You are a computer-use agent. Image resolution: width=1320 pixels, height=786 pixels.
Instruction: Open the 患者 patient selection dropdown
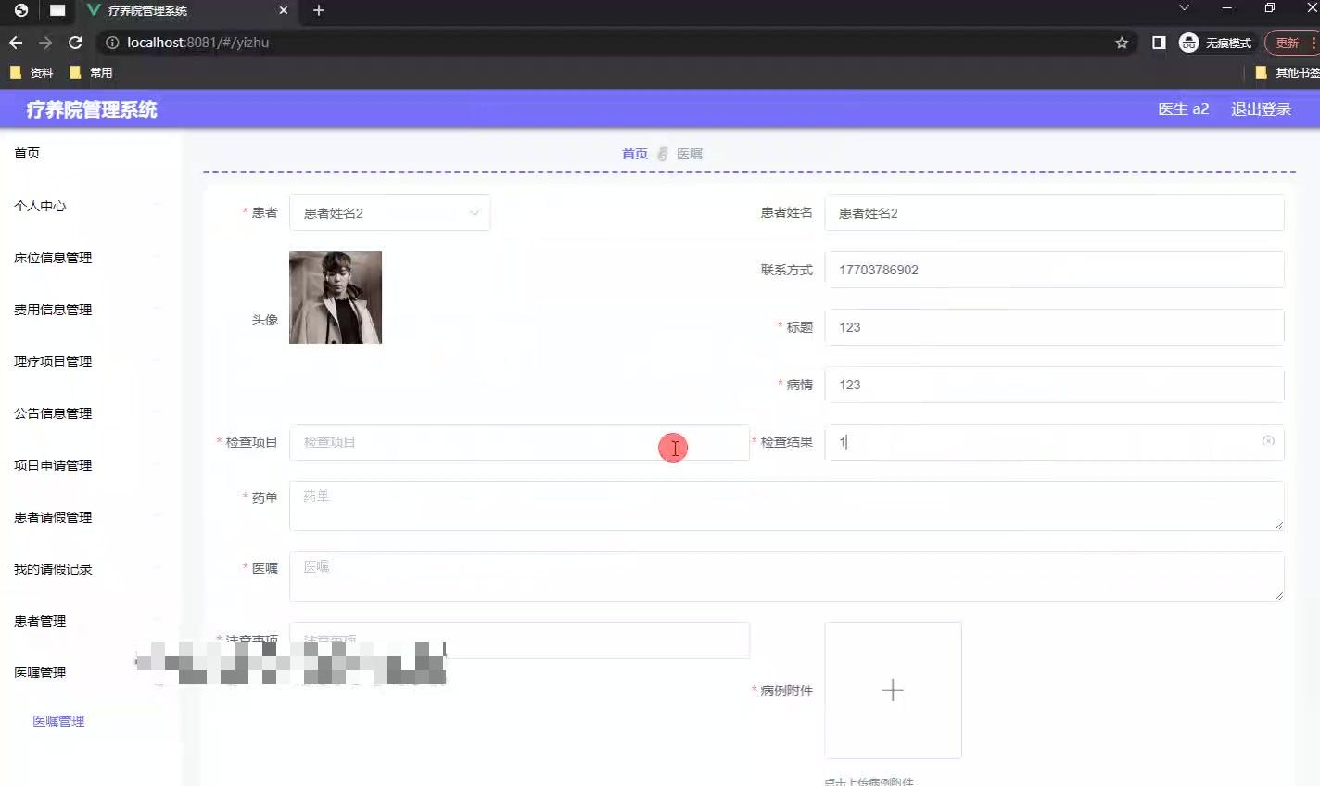coord(389,212)
